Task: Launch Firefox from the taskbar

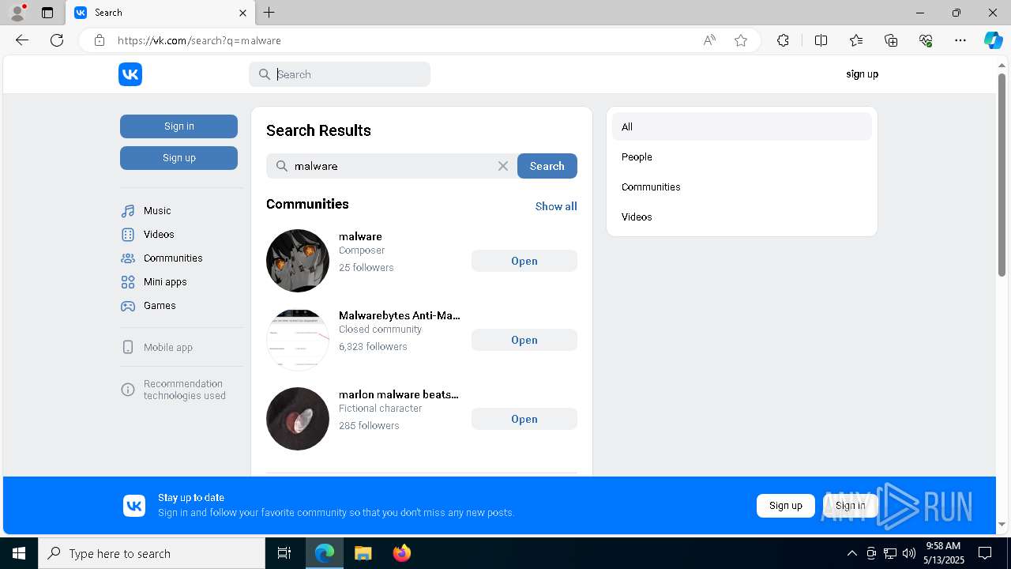Action: point(402,553)
